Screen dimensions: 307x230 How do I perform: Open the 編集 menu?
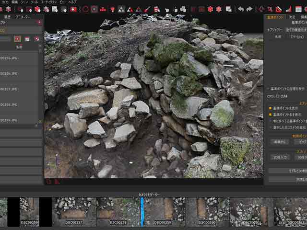[15, 2]
